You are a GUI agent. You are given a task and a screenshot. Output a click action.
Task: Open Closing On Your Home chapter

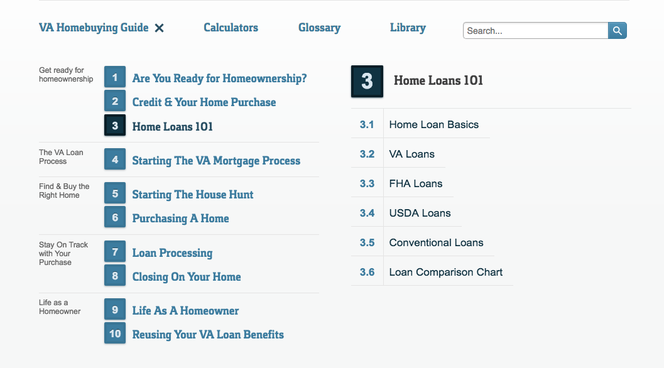click(x=187, y=276)
